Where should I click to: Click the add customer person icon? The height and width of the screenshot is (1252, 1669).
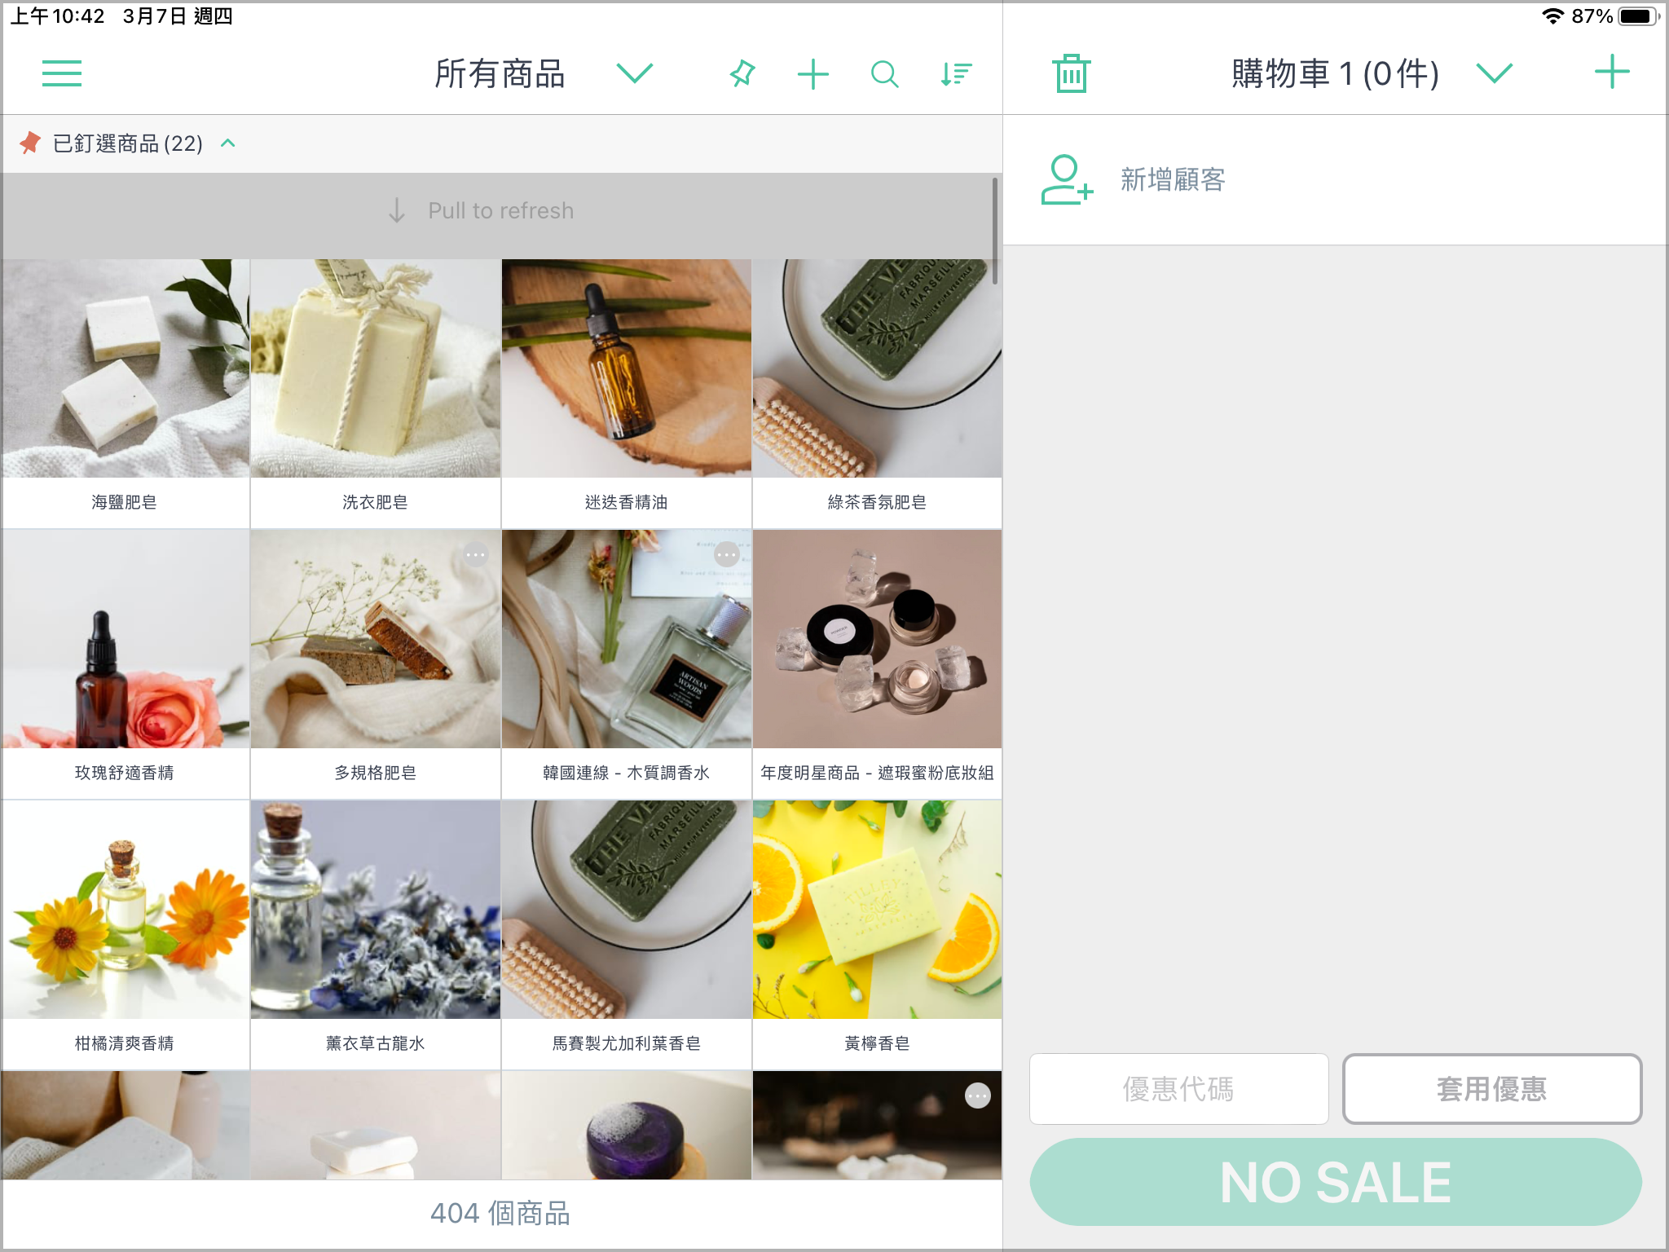click(x=1066, y=179)
